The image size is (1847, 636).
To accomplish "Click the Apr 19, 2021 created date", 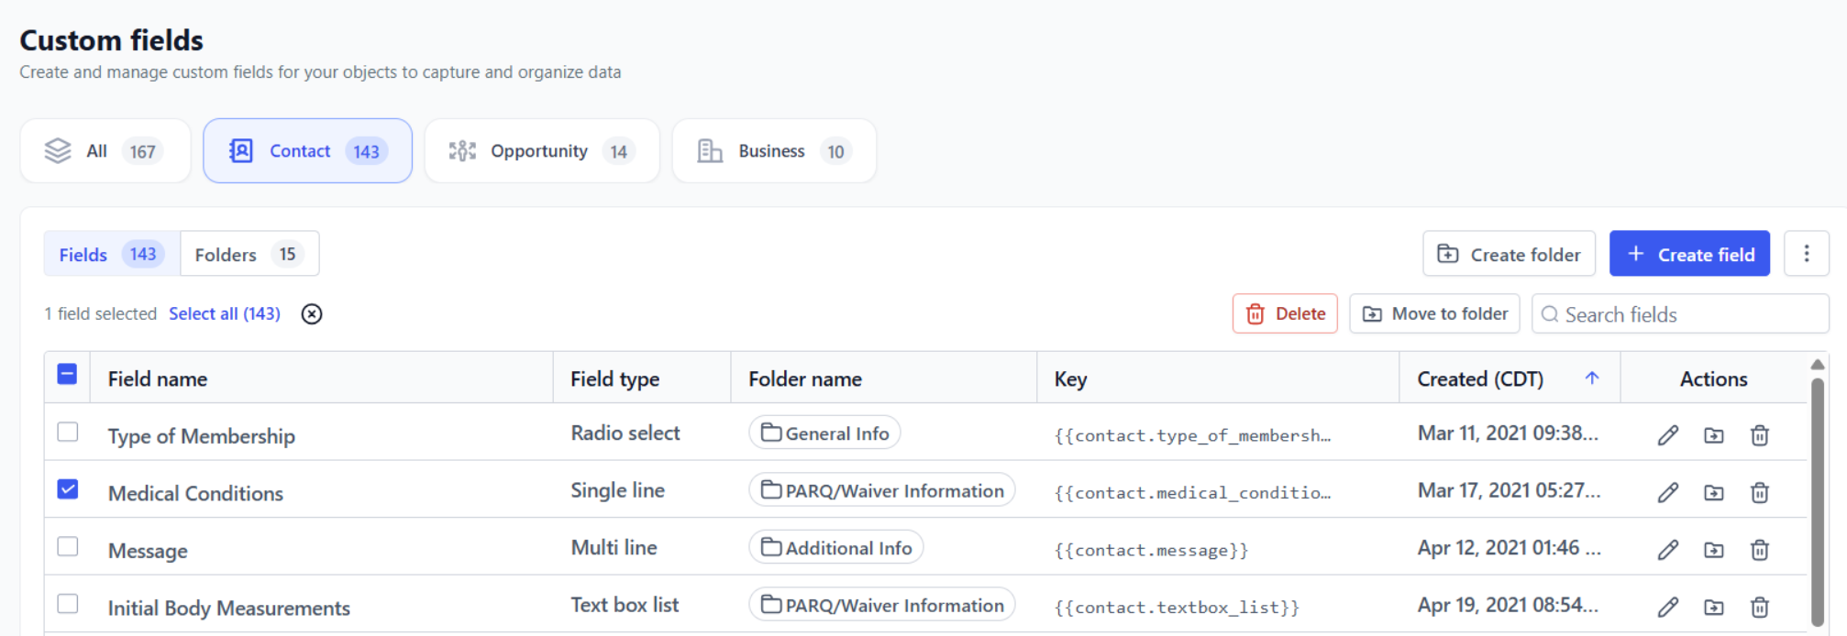I will [x=1508, y=605].
